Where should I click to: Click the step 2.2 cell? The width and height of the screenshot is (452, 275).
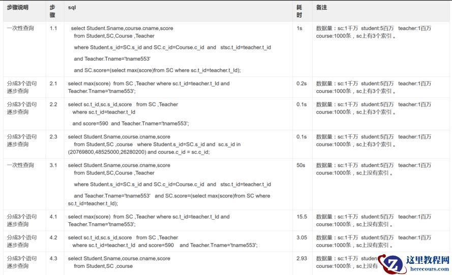click(53, 105)
